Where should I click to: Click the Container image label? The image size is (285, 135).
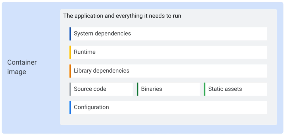[22, 67]
